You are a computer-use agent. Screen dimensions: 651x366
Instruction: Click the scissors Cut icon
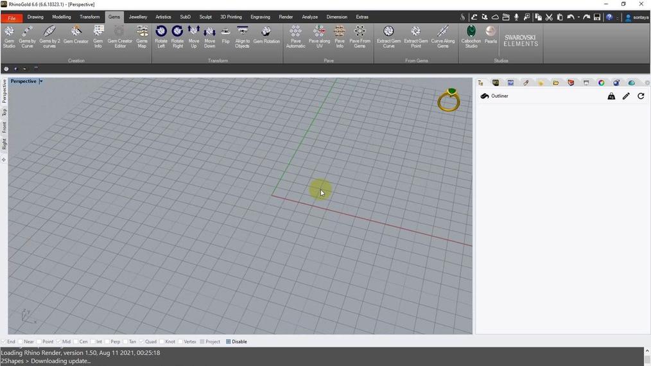pyautogui.click(x=549, y=17)
